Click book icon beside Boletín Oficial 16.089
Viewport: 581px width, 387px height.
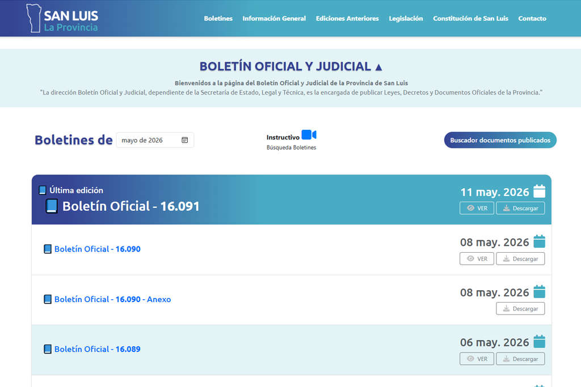48,349
